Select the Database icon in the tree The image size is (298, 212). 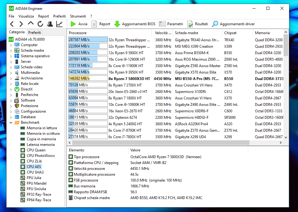pos(17,117)
